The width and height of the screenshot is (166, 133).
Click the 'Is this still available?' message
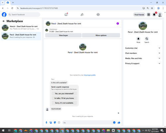[59, 82]
